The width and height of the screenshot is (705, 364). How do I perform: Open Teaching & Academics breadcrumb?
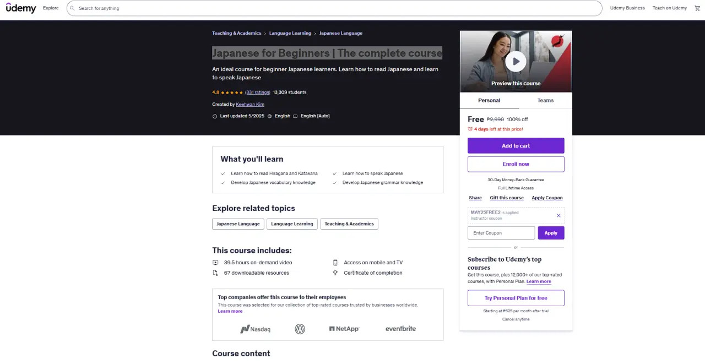pyautogui.click(x=237, y=33)
